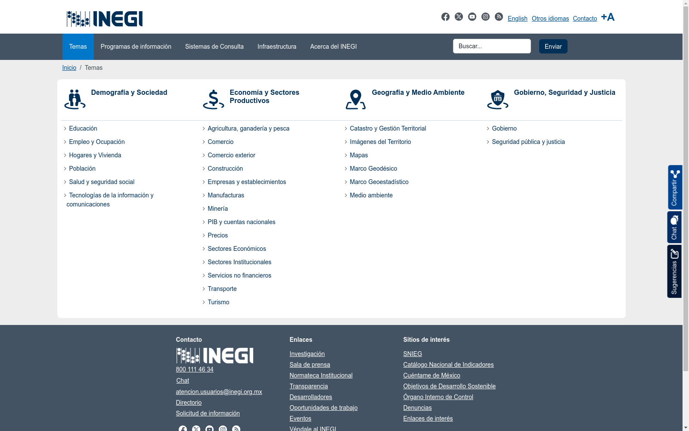This screenshot has width=689, height=431.
Task: Open the SNIEG footer link
Action: pyautogui.click(x=413, y=354)
